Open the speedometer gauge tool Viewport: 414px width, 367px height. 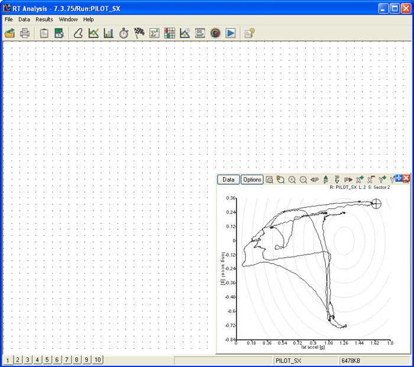tap(215, 33)
